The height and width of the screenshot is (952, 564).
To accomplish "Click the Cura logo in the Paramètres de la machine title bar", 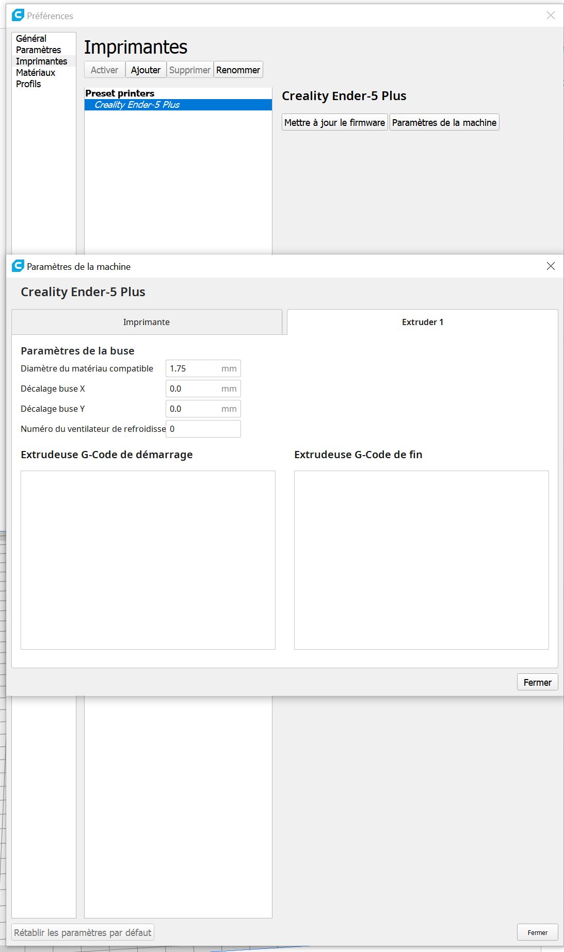I will pos(18,266).
